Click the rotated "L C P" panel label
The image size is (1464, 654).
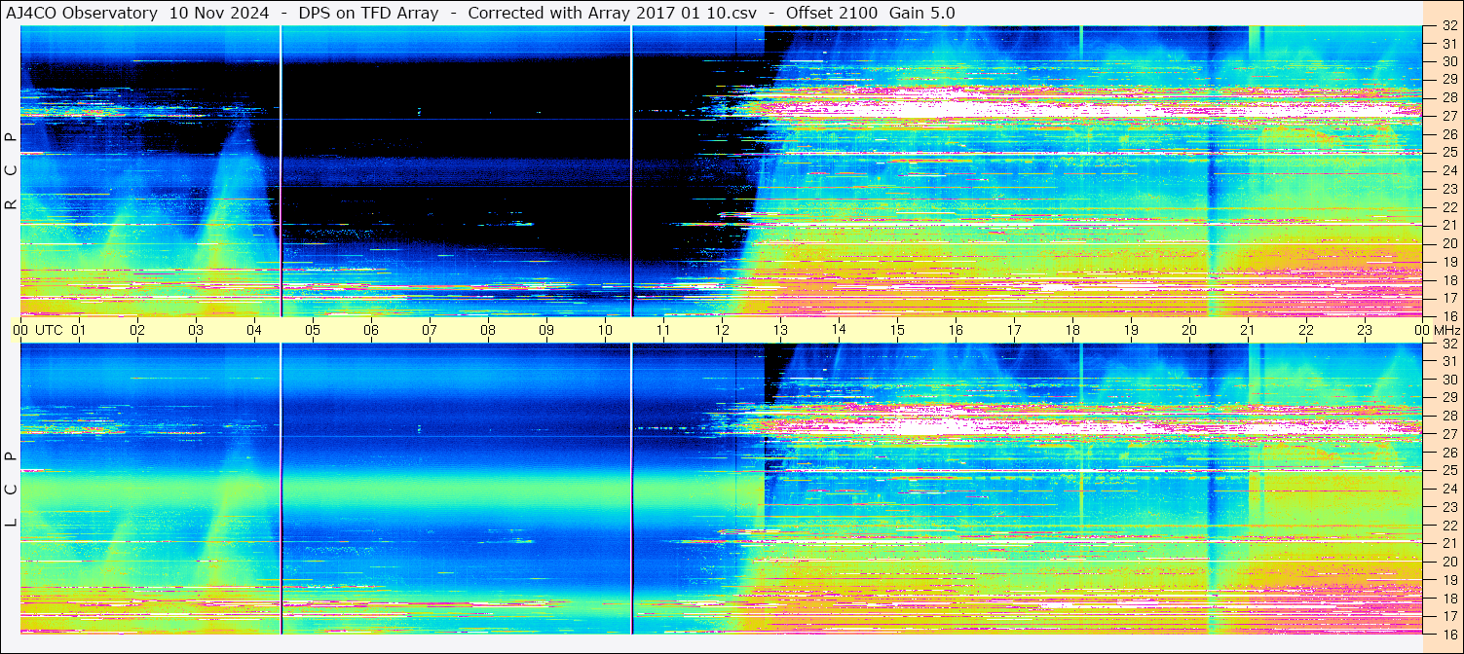[x=12, y=489]
